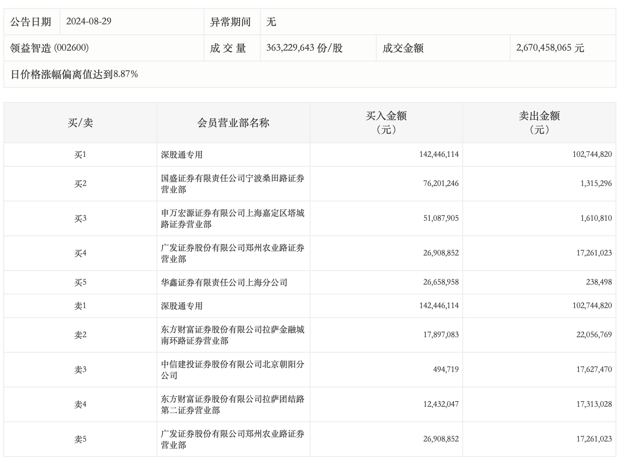Select 东方财富证券 拉萨金融城南环路 branch
The image size is (623, 465).
[x=233, y=335]
